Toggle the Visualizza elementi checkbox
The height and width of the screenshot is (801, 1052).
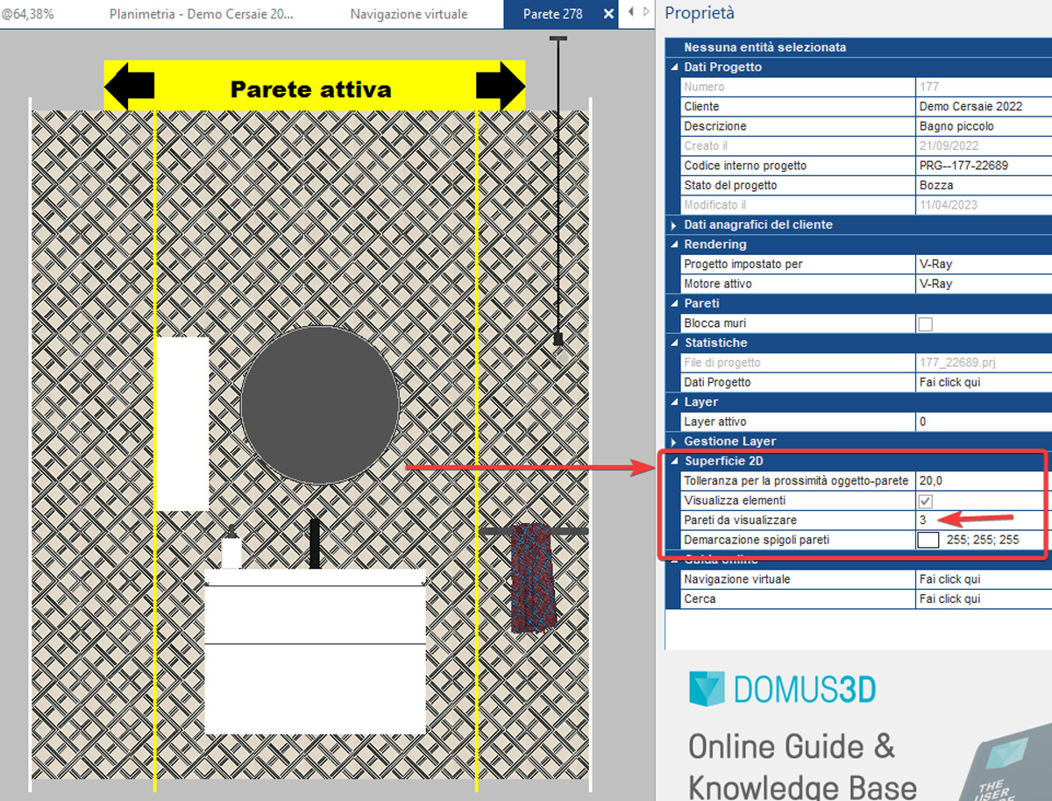click(925, 501)
